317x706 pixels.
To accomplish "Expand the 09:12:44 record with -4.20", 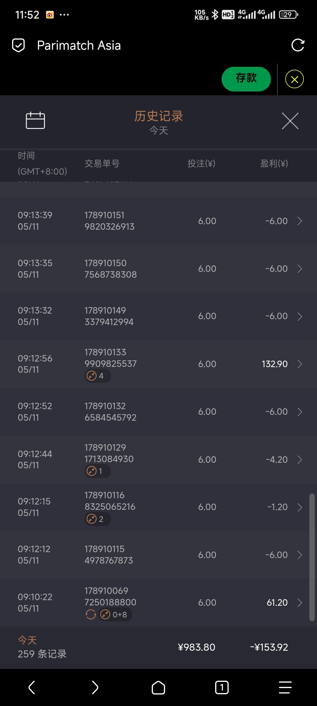I will [x=300, y=459].
